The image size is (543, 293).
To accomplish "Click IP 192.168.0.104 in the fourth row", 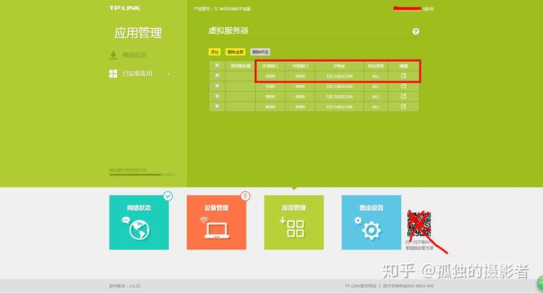I will pos(339,107).
